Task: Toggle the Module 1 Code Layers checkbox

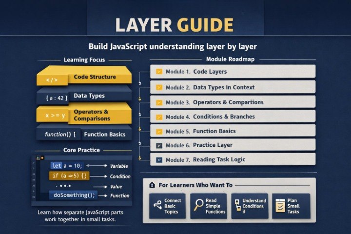Action: (x=159, y=72)
